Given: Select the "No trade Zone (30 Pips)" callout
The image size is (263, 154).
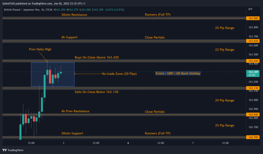Looking at the screenshot, I should pos(119,74).
